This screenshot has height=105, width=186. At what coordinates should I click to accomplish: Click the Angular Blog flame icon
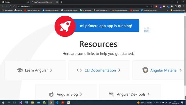click(x=51, y=94)
